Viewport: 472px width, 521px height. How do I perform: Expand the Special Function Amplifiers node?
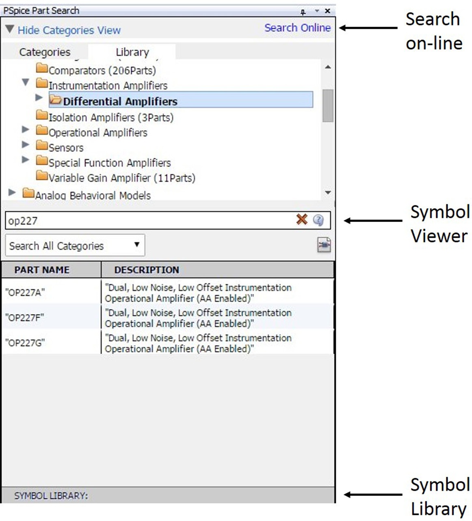[26, 159]
